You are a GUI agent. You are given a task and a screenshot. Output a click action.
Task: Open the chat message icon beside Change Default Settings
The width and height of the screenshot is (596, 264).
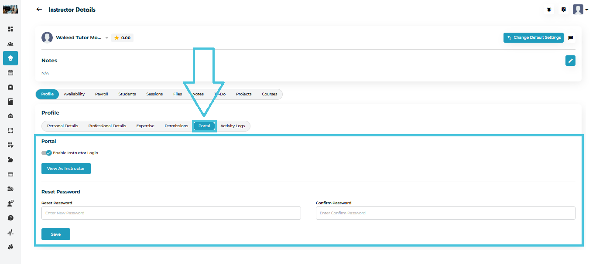(570, 38)
